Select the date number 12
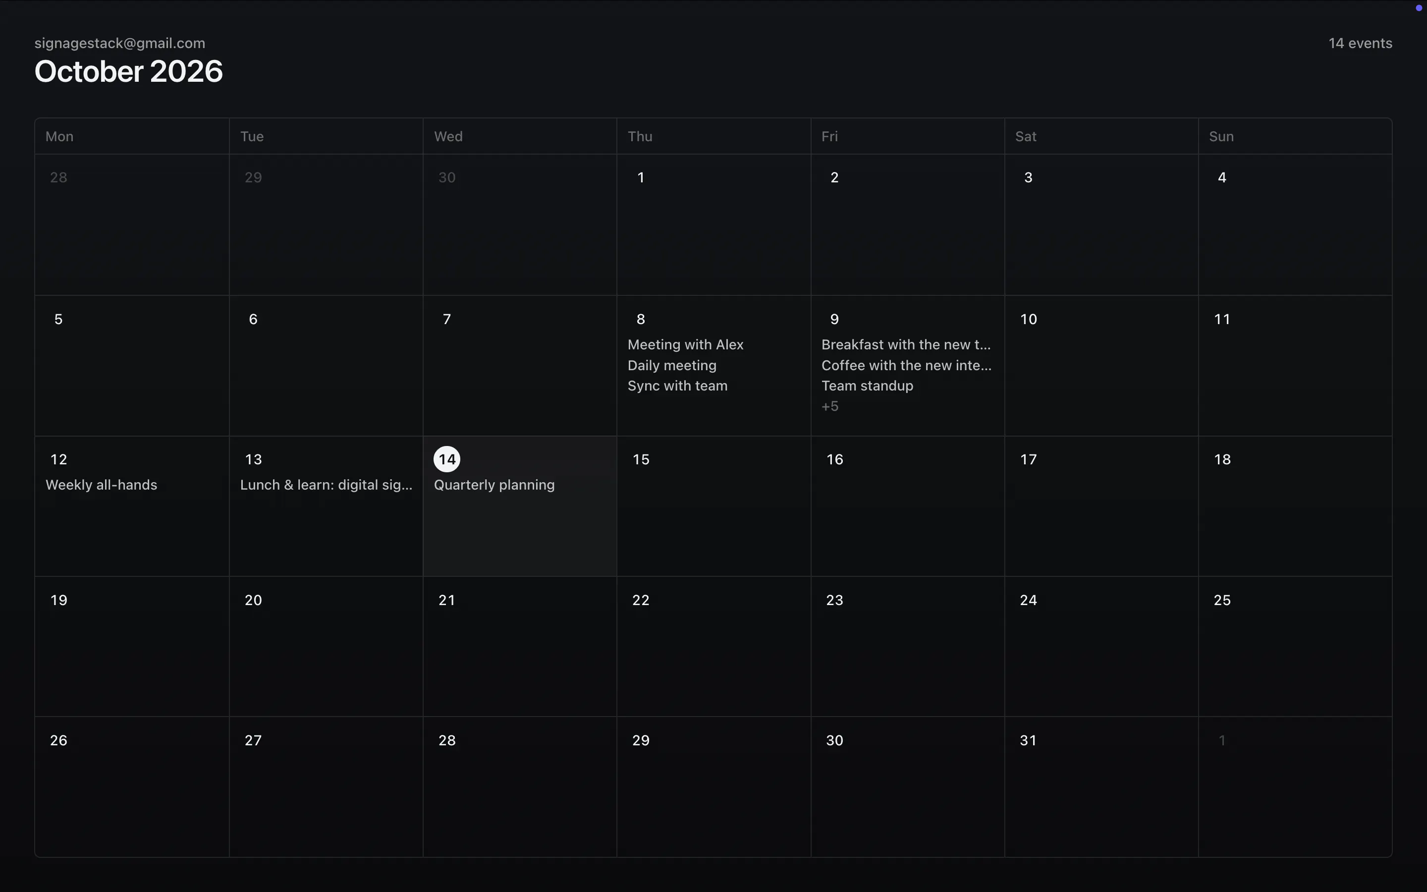The height and width of the screenshot is (892, 1427). click(x=58, y=459)
